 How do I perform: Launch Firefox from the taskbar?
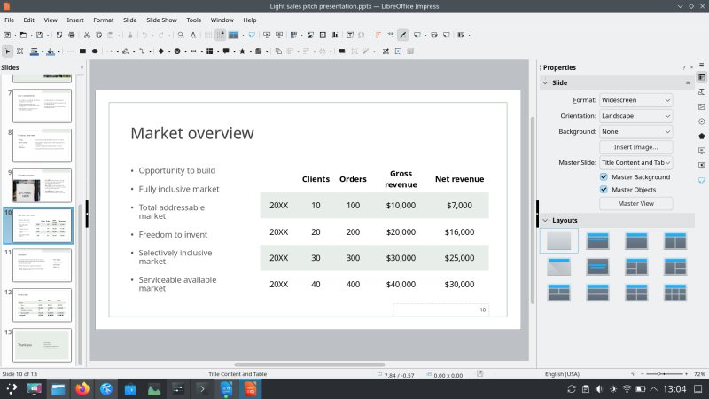[82, 388]
